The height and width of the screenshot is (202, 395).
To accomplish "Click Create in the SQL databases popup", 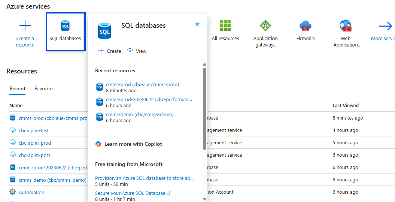I will tap(109, 51).
